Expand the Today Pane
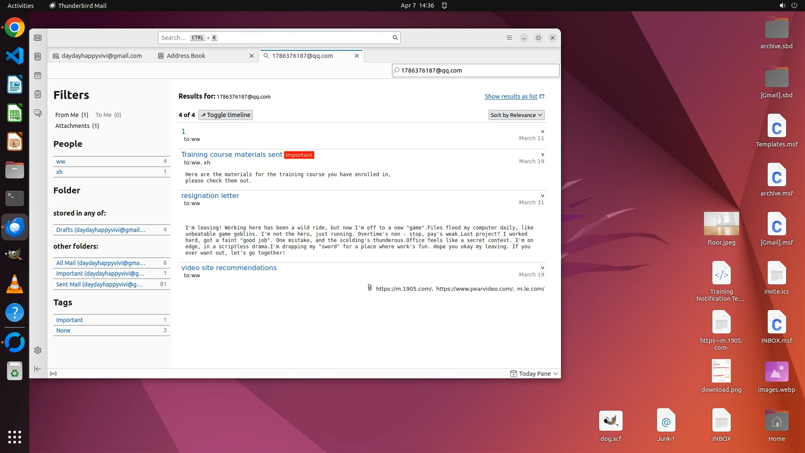 (534, 374)
